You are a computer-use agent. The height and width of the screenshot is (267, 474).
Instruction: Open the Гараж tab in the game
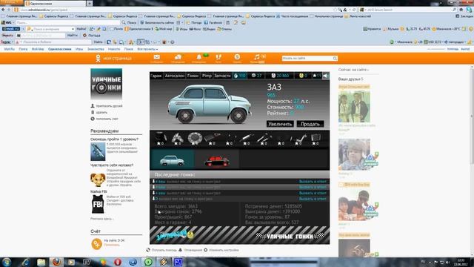point(156,76)
